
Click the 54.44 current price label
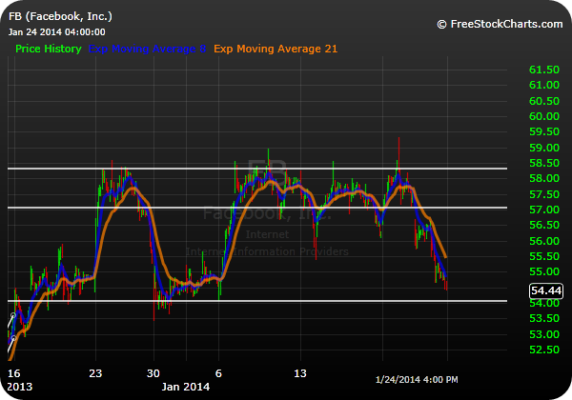click(x=545, y=290)
